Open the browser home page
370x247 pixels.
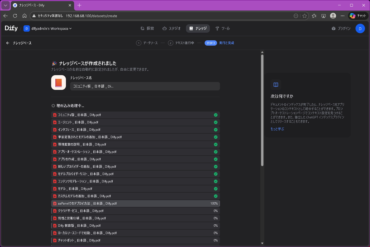click(25, 16)
